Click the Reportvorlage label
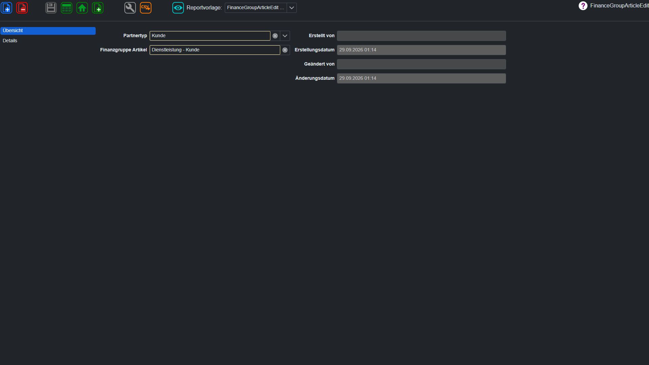Viewport: 649px width, 365px height. (204, 8)
